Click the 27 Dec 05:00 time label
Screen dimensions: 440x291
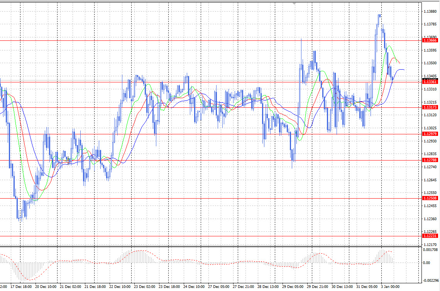tap(218, 287)
